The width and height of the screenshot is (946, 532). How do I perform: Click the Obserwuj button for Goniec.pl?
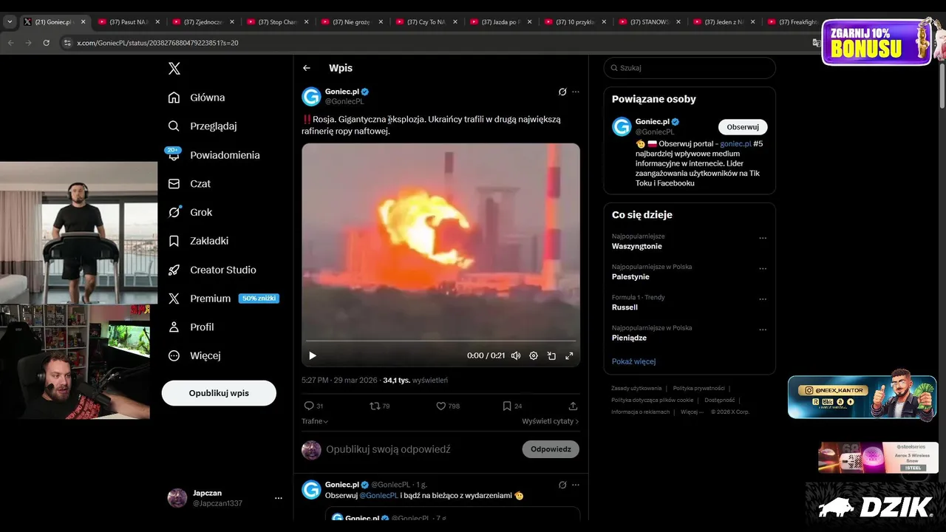pyautogui.click(x=743, y=127)
